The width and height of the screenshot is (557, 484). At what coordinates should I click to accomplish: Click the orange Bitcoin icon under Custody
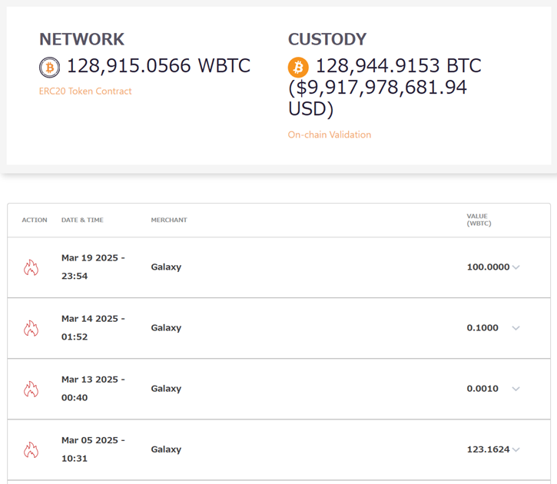click(x=298, y=67)
